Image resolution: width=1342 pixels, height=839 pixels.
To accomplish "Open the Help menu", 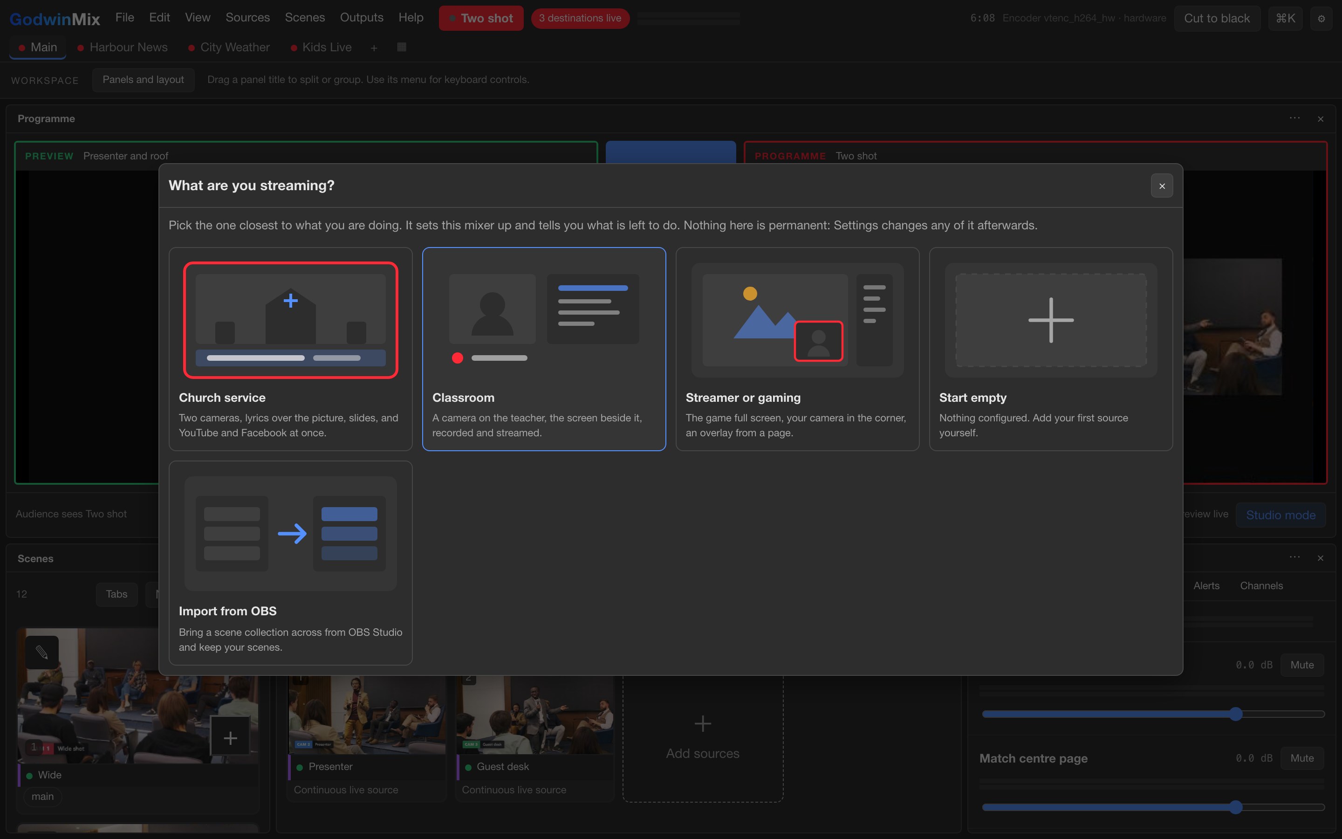I will (x=411, y=18).
